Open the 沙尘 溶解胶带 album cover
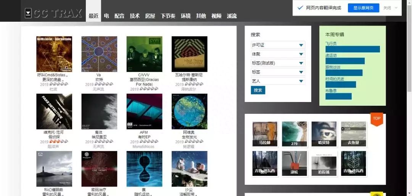Viewport: 412px width, 196px height. click(190, 169)
